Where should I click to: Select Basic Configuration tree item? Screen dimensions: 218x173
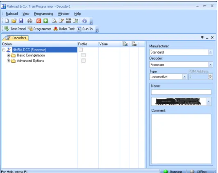click(31, 55)
